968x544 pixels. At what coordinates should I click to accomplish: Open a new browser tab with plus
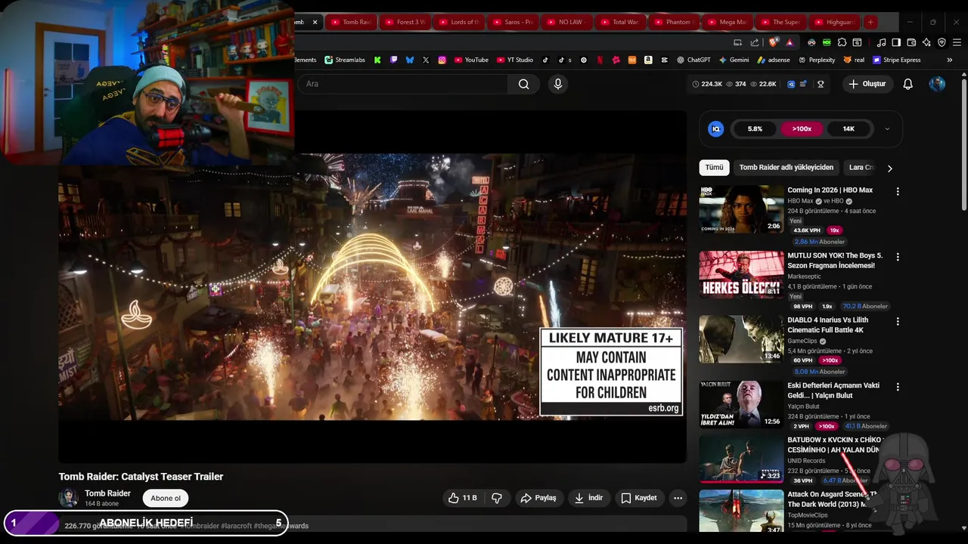click(x=870, y=22)
